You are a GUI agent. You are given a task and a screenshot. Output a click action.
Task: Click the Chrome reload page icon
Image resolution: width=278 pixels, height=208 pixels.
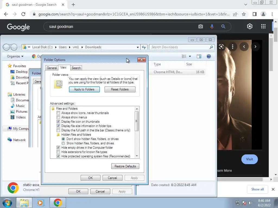(x=23, y=14)
